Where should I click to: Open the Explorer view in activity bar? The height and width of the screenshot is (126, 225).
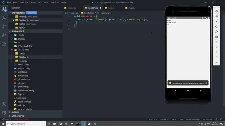(x=4, y=9)
